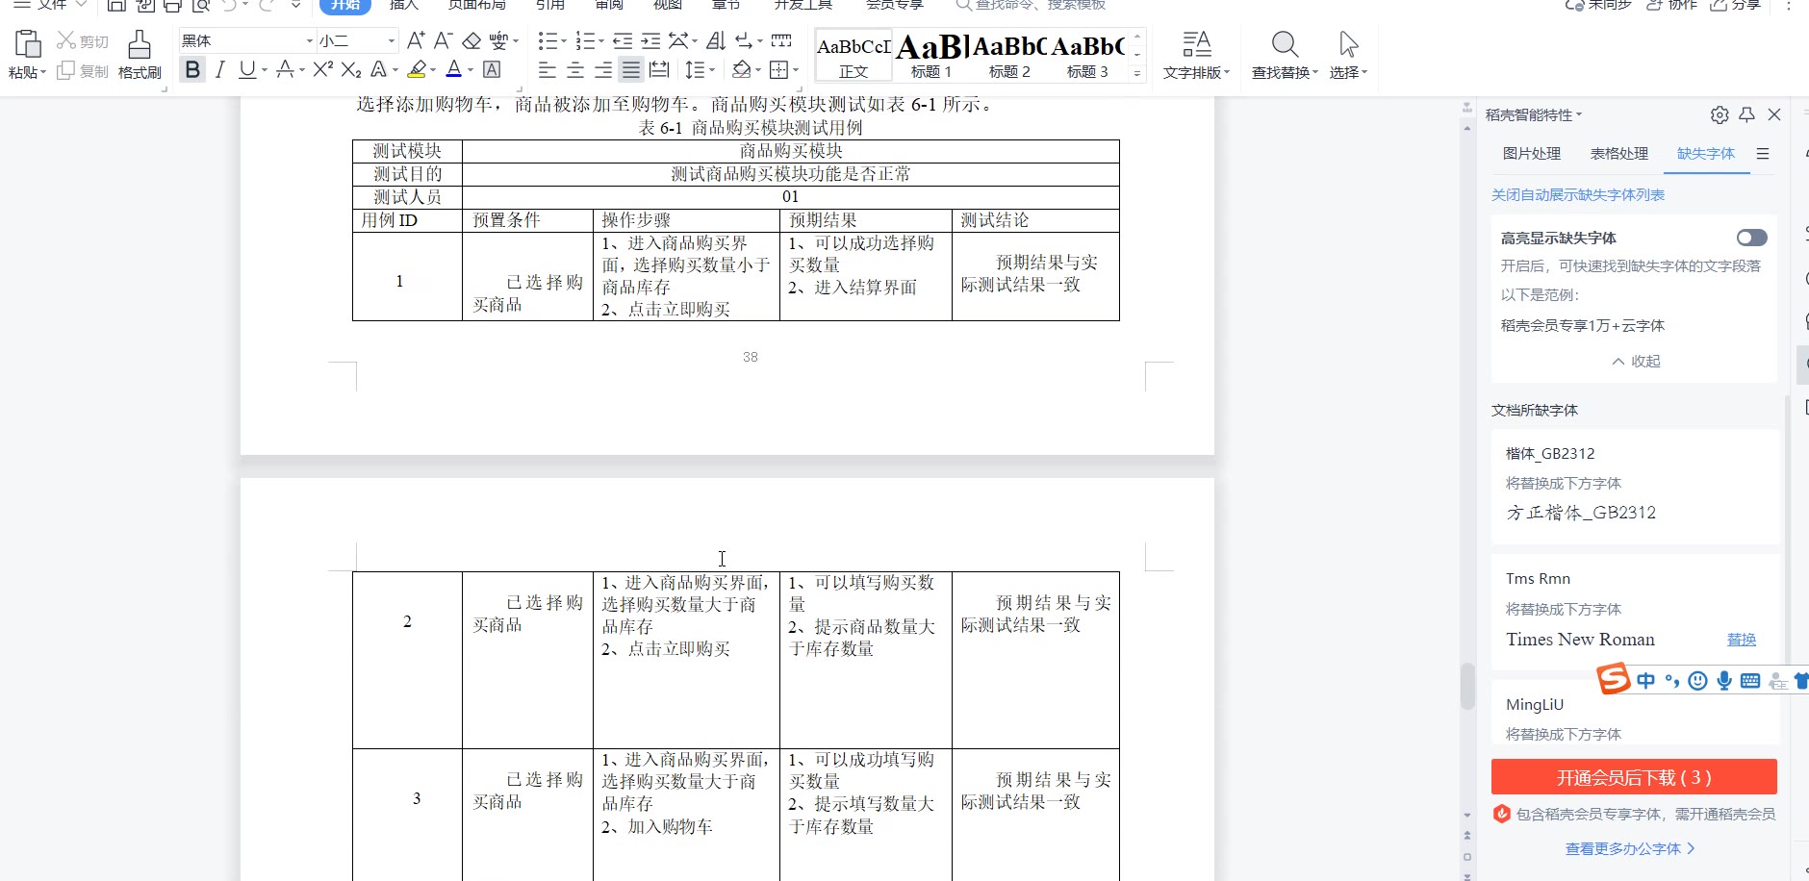
Task: Click the Sogou input microphone icon
Action: (1724, 681)
